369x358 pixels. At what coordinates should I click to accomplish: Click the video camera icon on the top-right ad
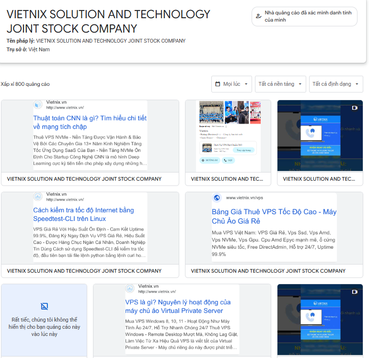tap(355, 108)
